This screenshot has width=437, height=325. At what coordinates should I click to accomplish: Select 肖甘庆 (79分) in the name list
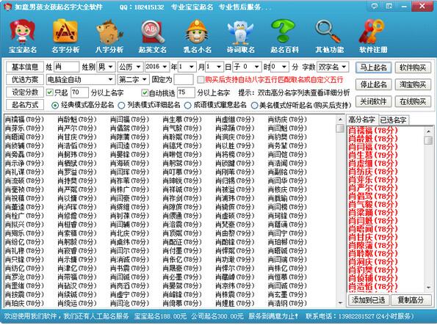pyautogui.click(x=77, y=137)
